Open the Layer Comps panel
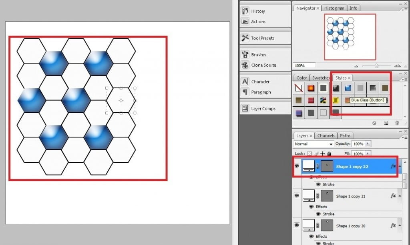The width and height of the screenshot is (410, 245). click(x=245, y=109)
